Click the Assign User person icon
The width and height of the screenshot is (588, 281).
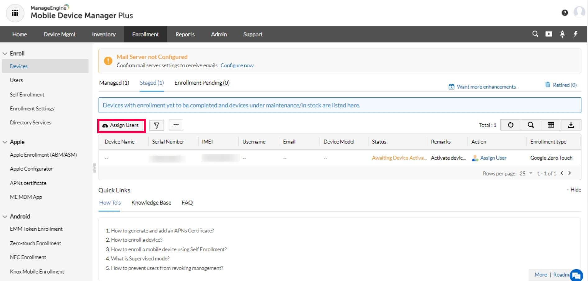point(475,158)
